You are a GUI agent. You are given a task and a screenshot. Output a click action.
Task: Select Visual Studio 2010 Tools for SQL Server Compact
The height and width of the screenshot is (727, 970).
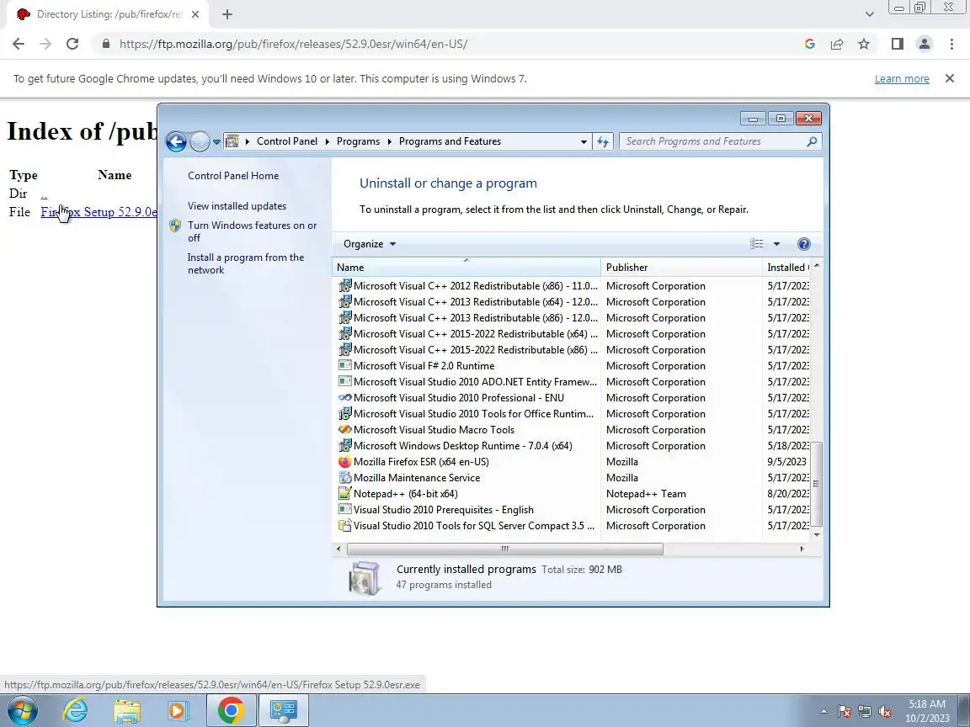pyautogui.click(x=474, y=526)
